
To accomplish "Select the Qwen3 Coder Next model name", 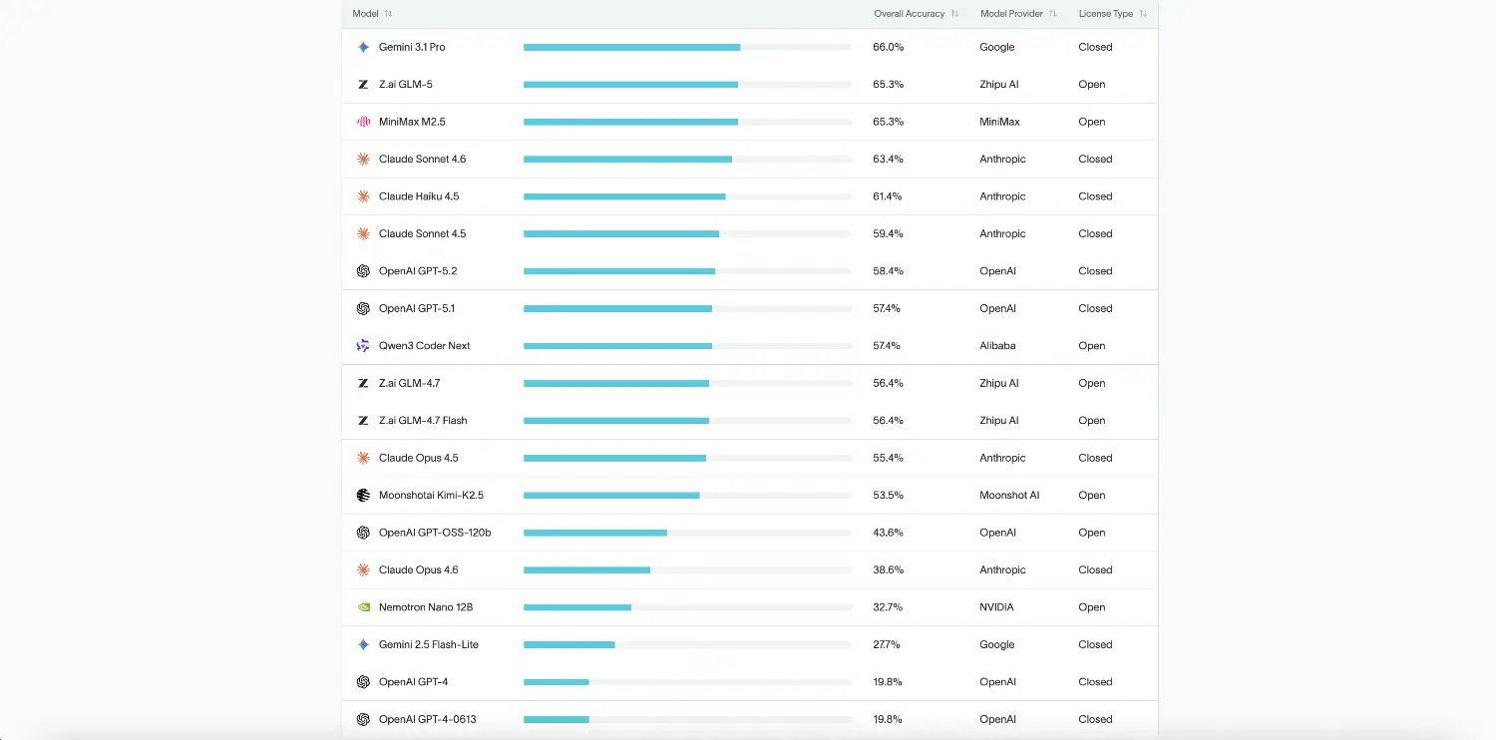I will pos(425,346).
